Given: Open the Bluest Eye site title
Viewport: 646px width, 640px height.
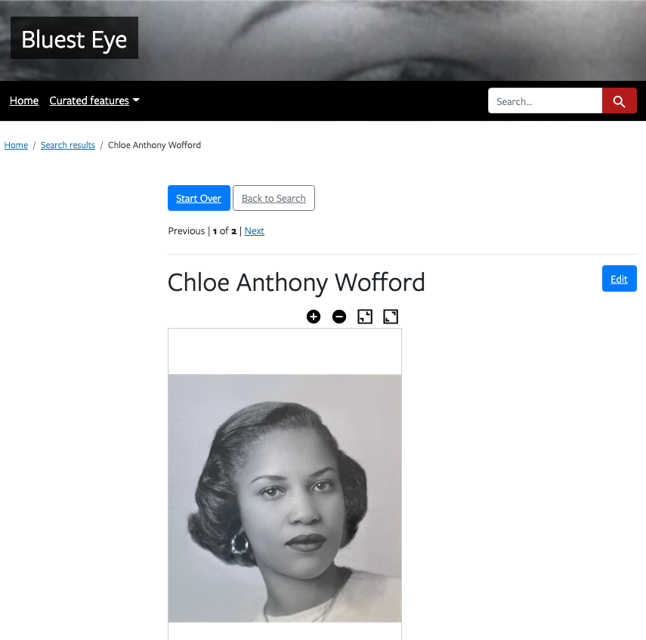Looking at the screenshot, I should tap(74, 39).
